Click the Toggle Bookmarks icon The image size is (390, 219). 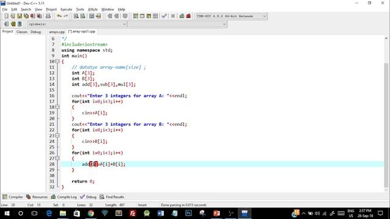[13, 24]
